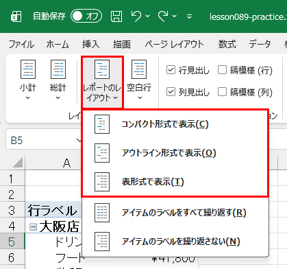Click the Select All corner triangle

[17, 163]
